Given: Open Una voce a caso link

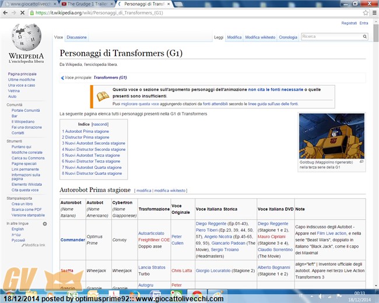Looking at the screenshot, I should pos(22,85).
